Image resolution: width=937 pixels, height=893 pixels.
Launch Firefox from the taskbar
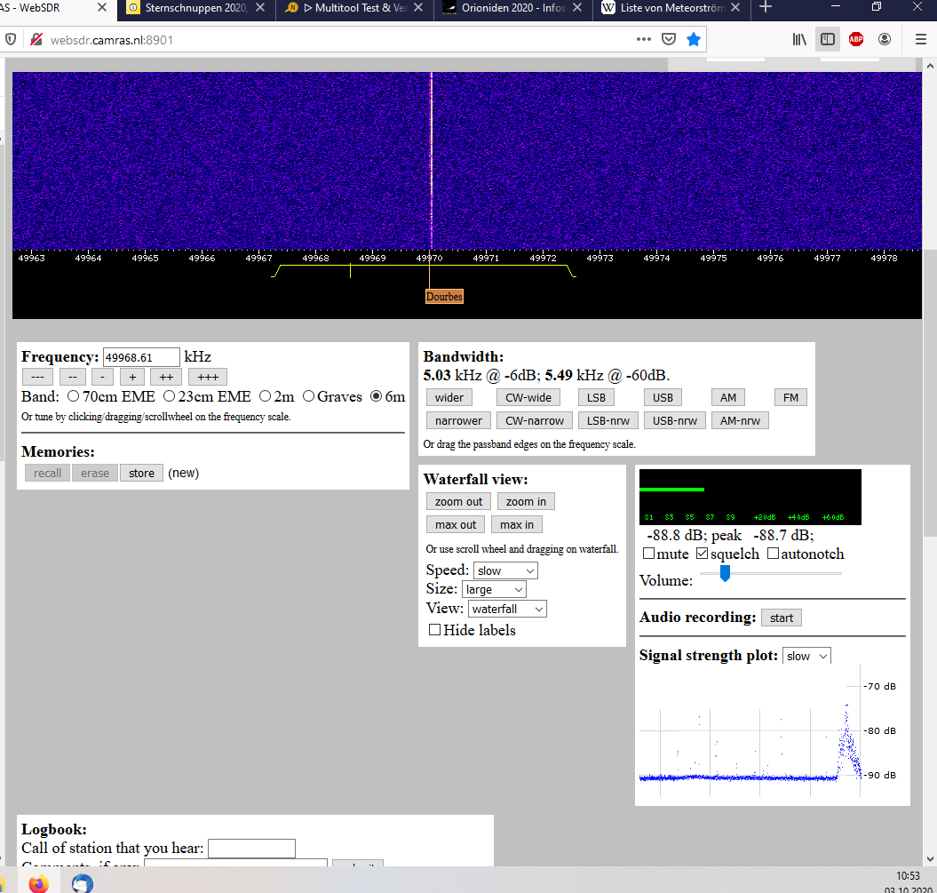point(39,883)
